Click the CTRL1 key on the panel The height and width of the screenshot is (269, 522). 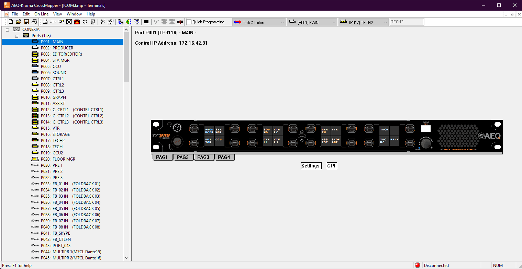tap(267, 141)
